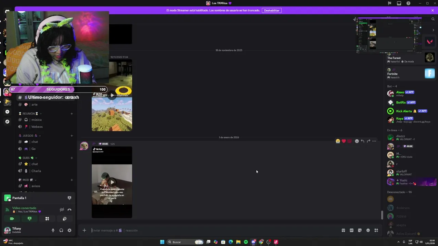Image resolution: width=438 pixels, height=246 pixels.
Task: Open the Activities launcher in voice panel
Action: 47,219
